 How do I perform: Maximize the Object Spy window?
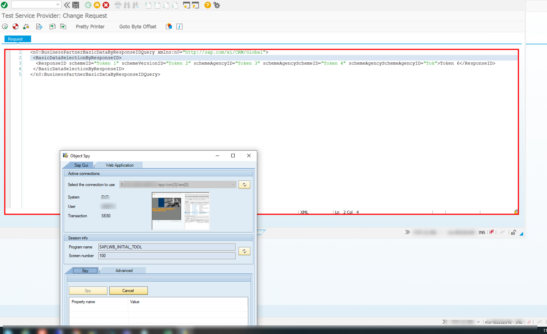coord(233,156)
